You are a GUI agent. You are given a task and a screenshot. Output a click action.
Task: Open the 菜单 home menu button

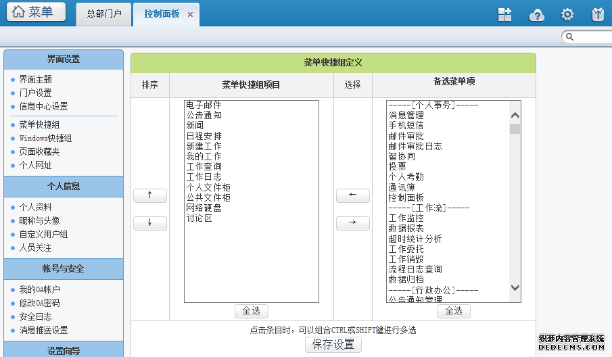click(x=37, y=11)
